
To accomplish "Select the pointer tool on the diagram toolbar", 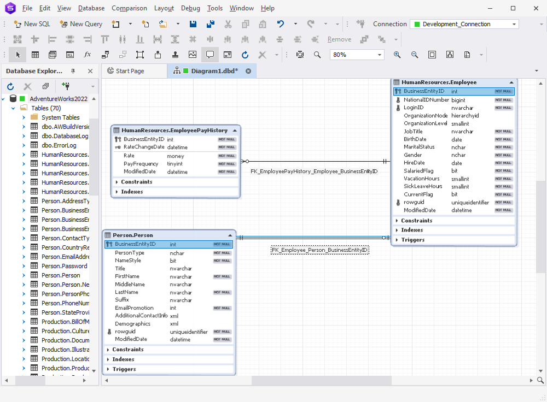I will [x=17, y=55].
